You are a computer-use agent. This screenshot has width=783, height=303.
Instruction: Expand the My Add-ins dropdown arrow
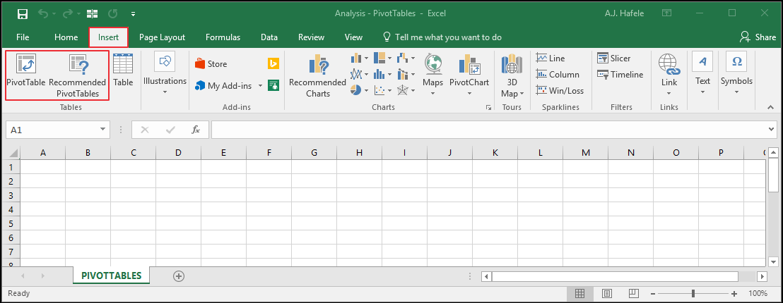[x=260, y=85]
